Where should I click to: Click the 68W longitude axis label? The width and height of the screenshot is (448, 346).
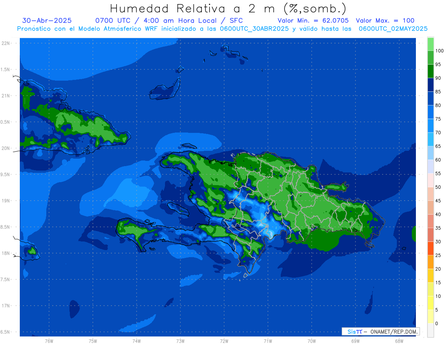pyautogui.click(x=399, y=341)
